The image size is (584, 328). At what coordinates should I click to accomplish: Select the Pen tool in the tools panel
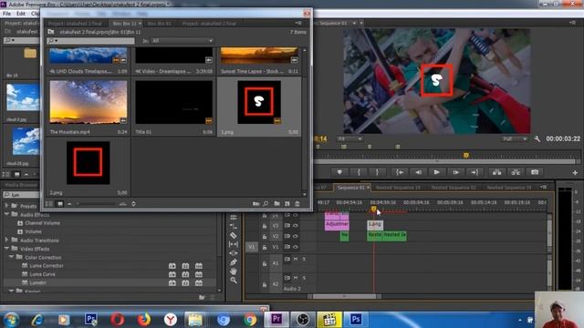(x=234, y=262)
